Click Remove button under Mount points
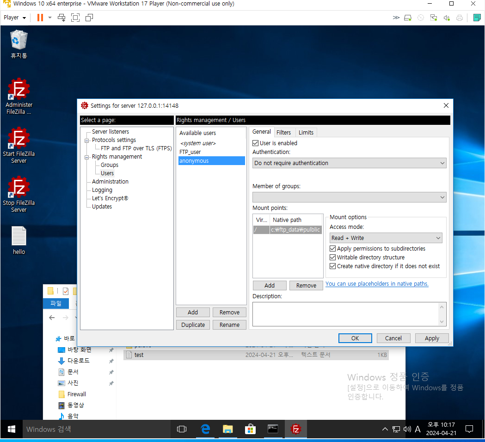This screenshot has height=442, width=485. [x=306, y=285]
